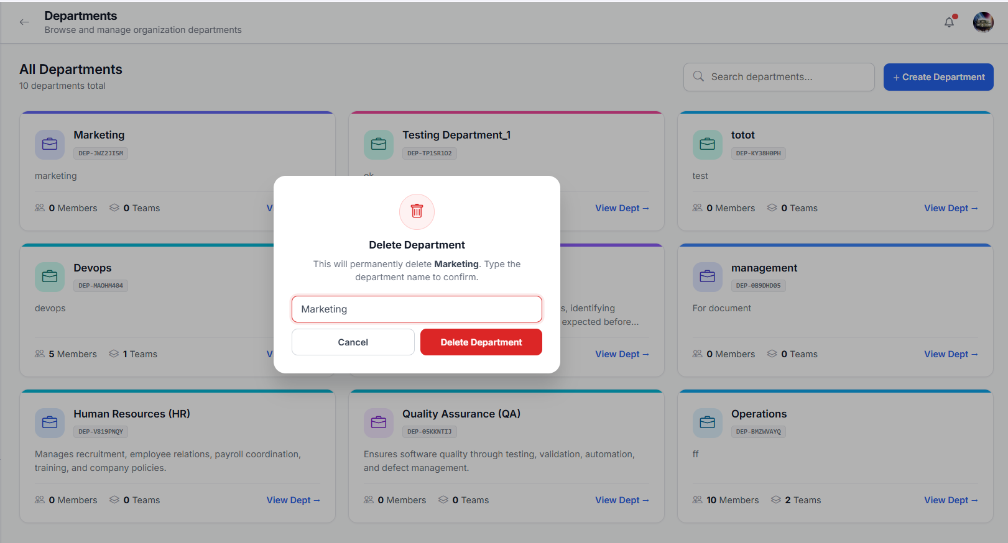Open View Dept link on Operations card

coord(951,500)
